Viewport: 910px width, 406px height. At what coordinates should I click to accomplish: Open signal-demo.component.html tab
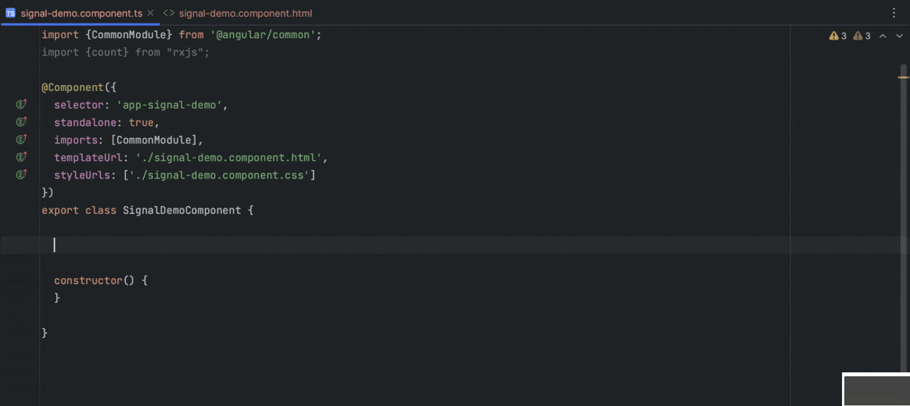coord(245,13)
